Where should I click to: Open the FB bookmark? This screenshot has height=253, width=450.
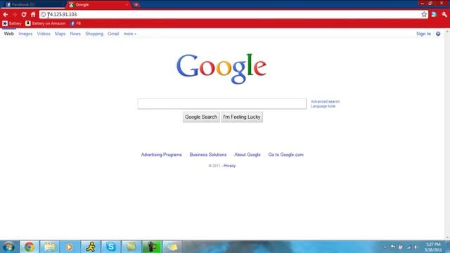pyautogui.click(x=75, y=23)
